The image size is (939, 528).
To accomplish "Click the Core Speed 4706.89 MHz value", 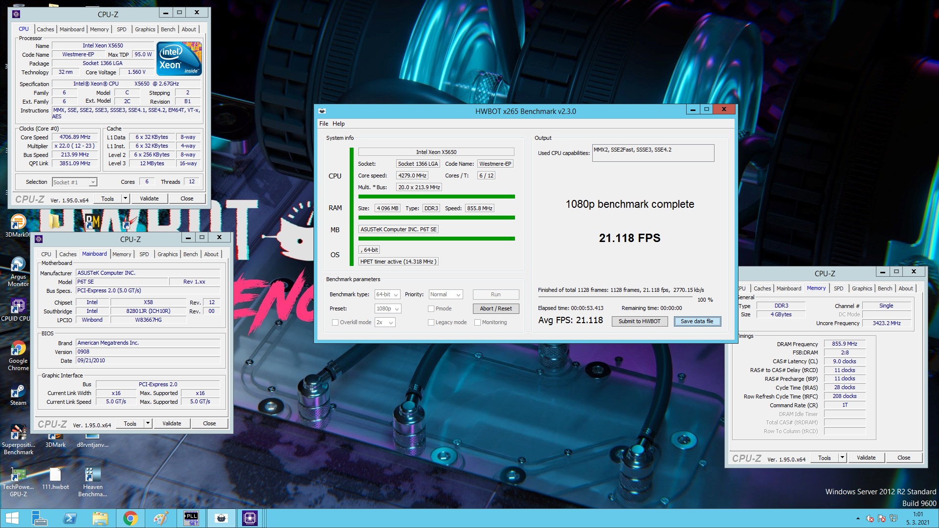I will click(x=75, y=137).
